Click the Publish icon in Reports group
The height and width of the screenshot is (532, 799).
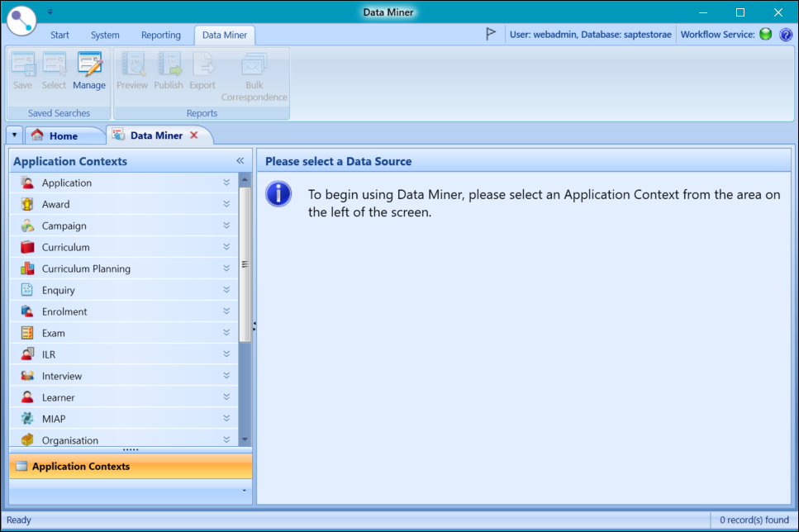tap(169, 70)
